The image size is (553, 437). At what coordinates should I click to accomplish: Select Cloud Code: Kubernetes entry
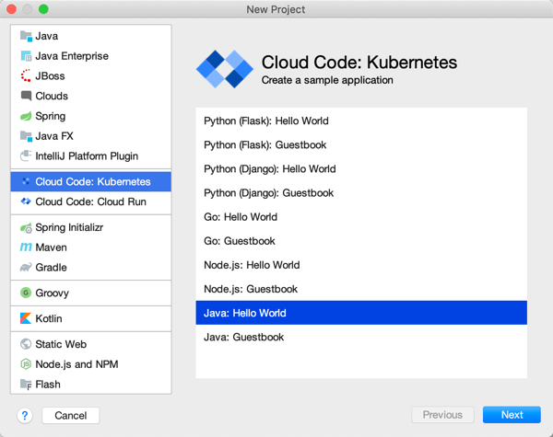(91, 182)
